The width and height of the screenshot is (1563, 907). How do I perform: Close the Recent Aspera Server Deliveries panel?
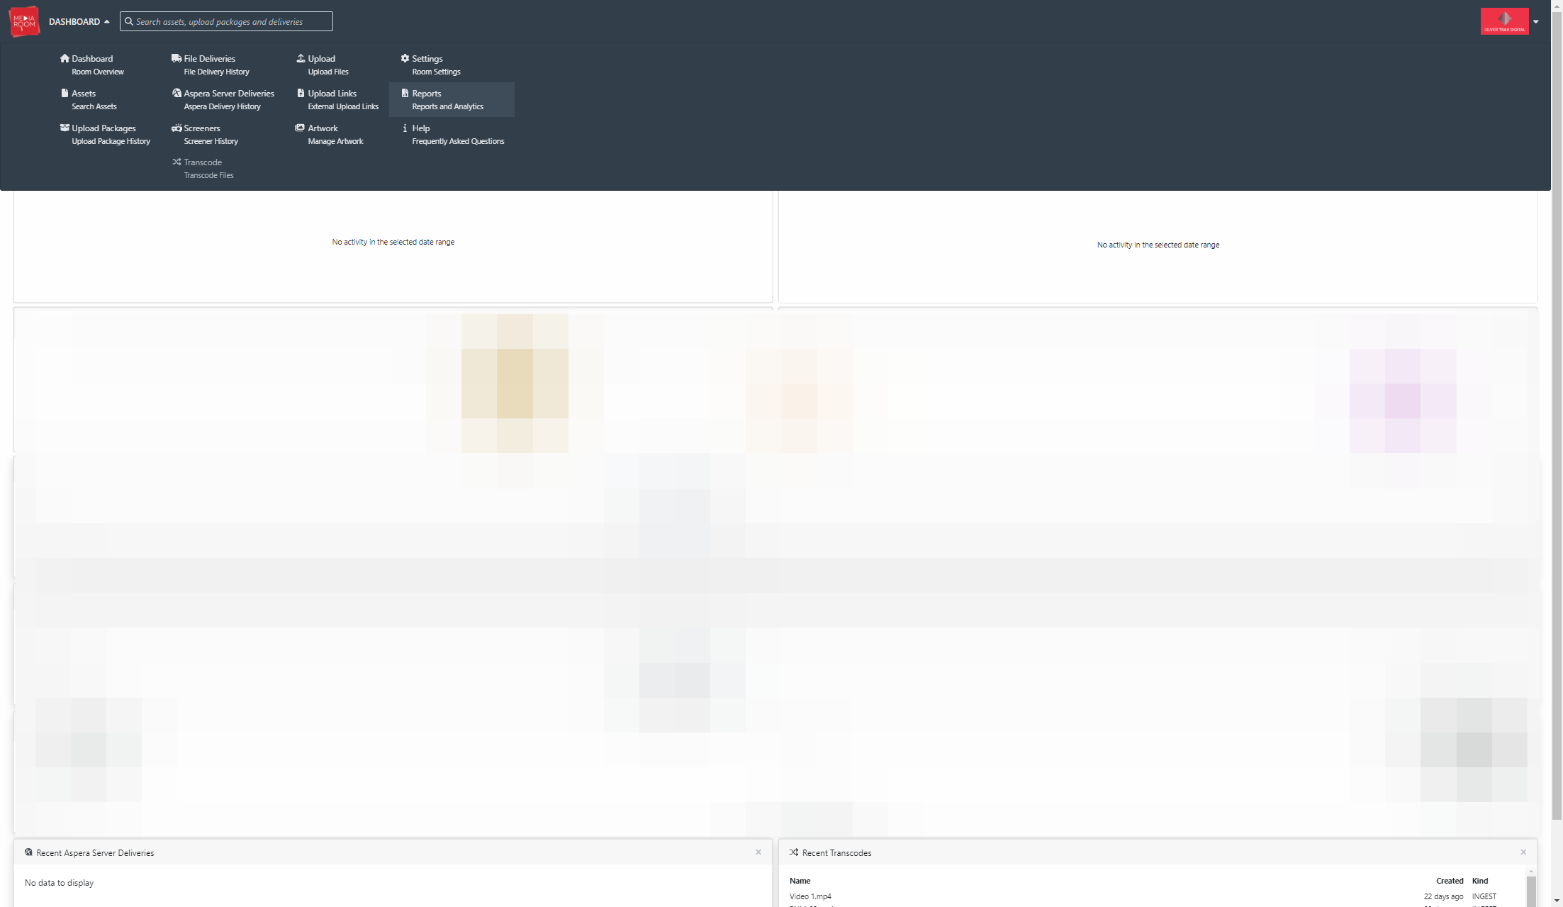pyautogui.click(x=758, y=852)
